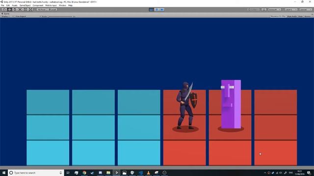This screenshot has height=176, width=314.
Task: Open the File menu
Action: tap(2, 5)
